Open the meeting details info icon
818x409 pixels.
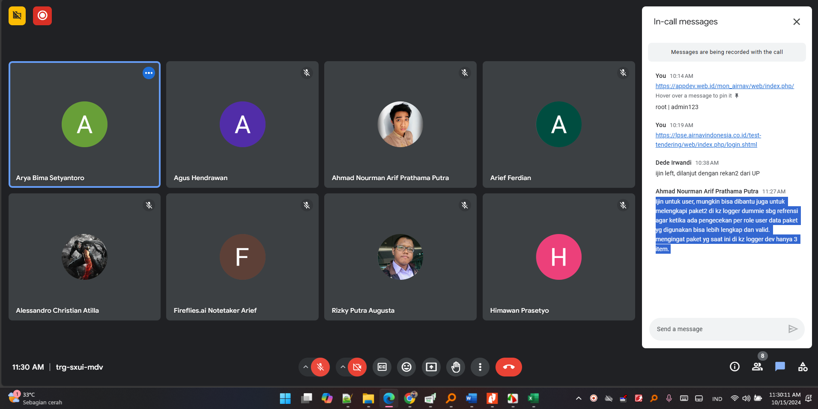click(734, 367)
